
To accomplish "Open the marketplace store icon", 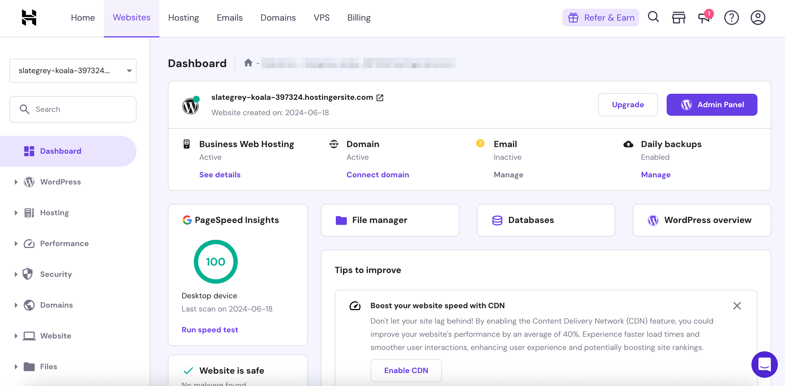I will (679, 18).
